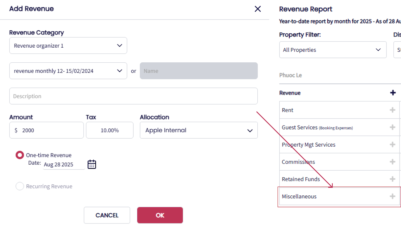Expand the revenue monthly 12 dropdown

(68, 71)
